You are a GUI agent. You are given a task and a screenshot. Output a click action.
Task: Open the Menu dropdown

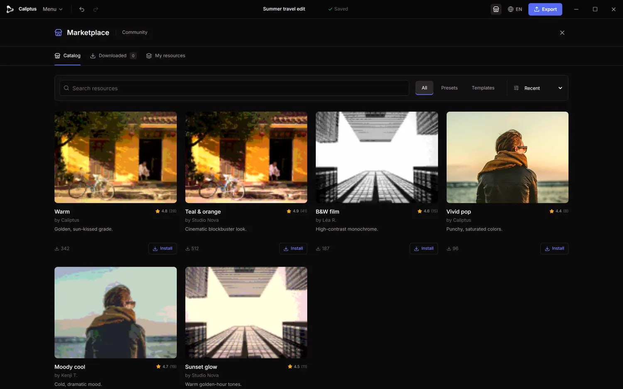click(x=53, y=9)
